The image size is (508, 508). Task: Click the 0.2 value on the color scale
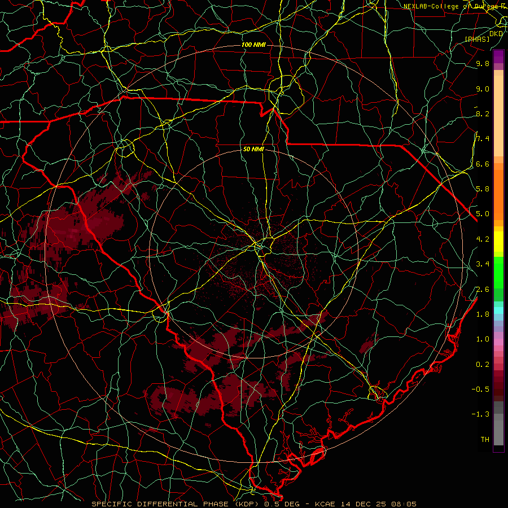483,364
